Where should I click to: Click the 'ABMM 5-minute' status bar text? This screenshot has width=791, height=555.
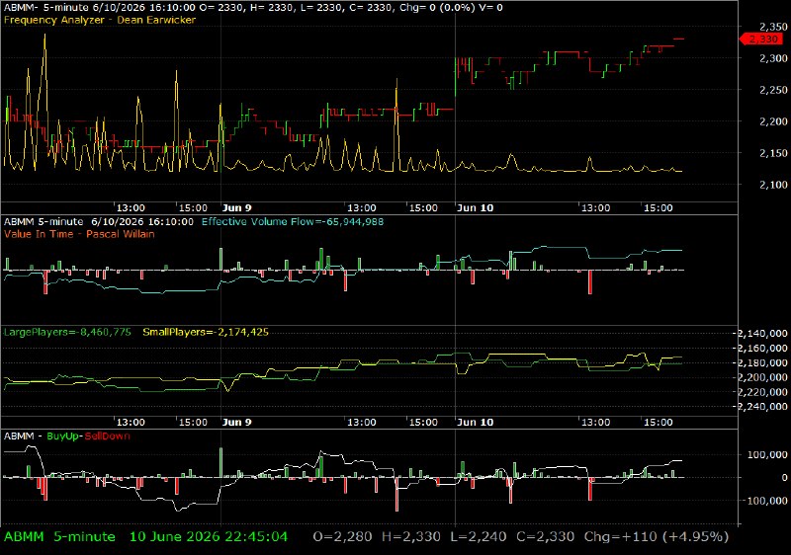pyautogui.click(x=59, y=537)
